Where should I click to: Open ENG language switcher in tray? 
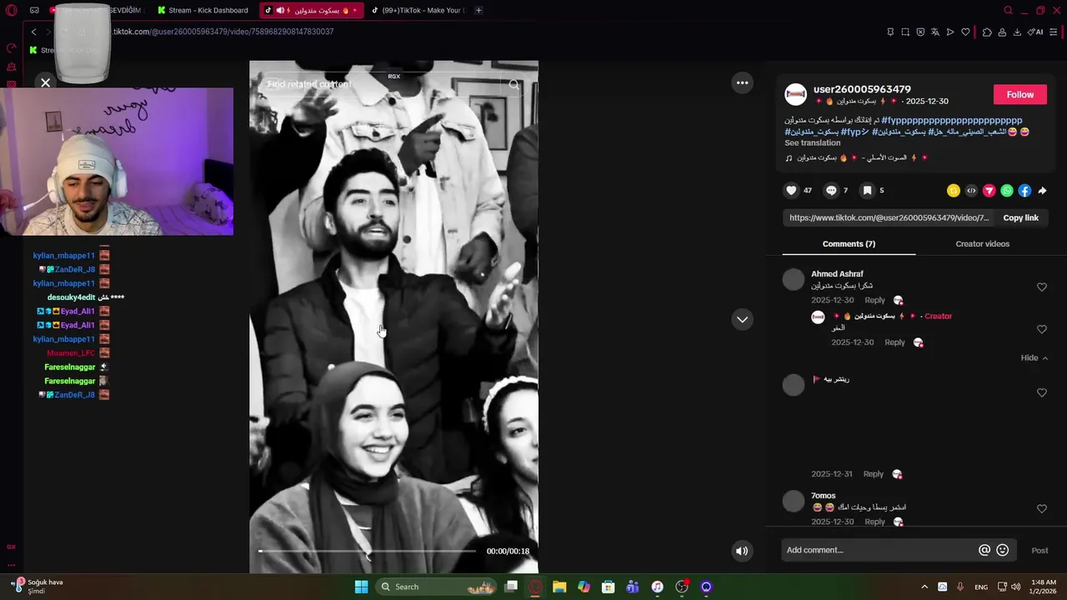981,587
